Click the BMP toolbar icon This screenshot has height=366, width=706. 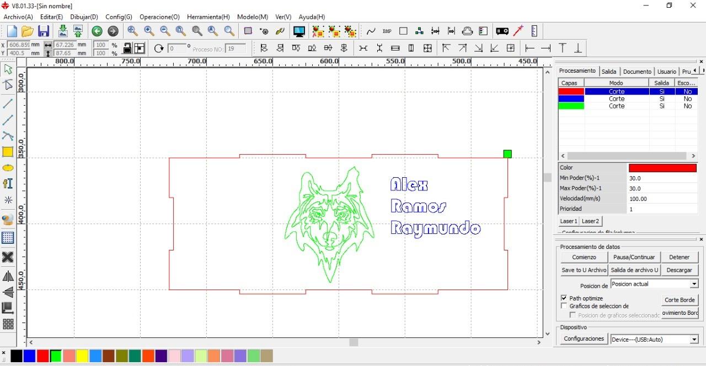(387, 31)
